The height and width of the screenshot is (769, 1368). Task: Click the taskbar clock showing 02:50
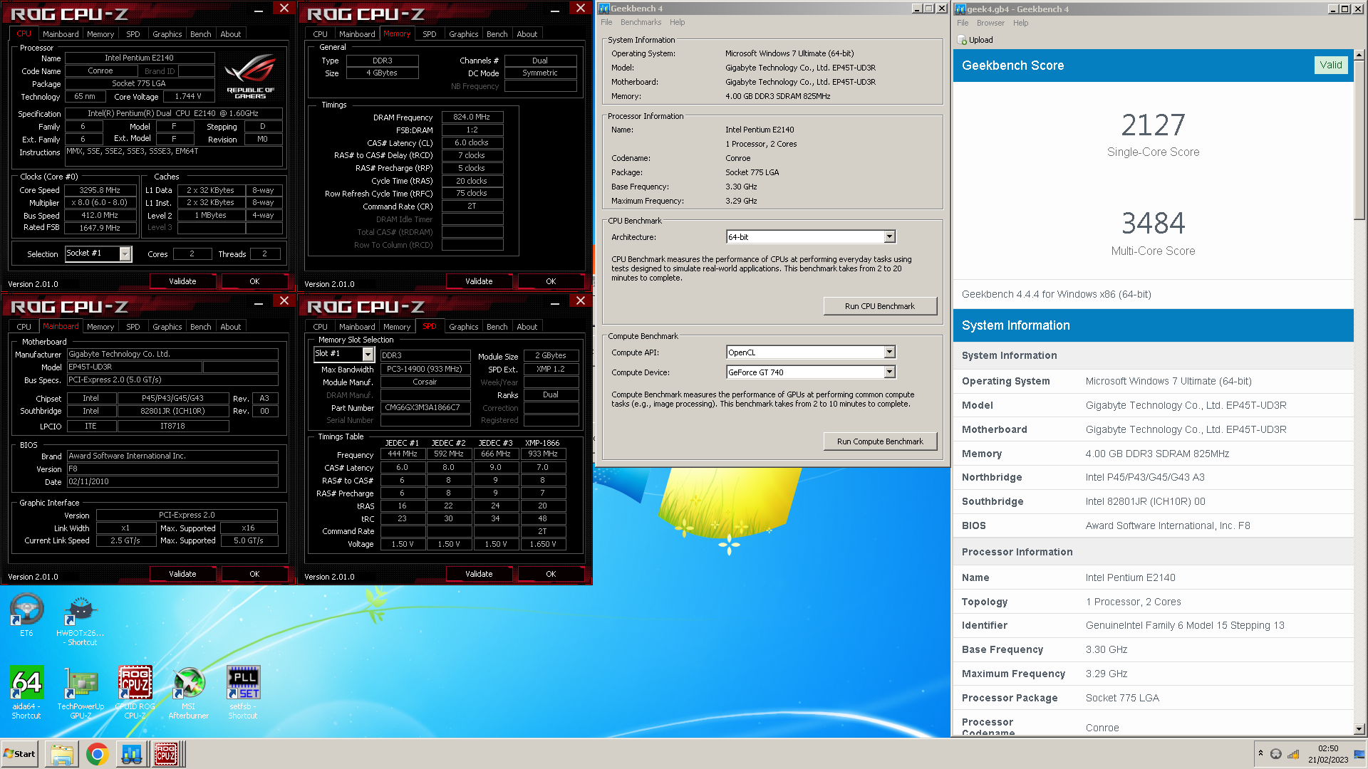(1328, 754)
